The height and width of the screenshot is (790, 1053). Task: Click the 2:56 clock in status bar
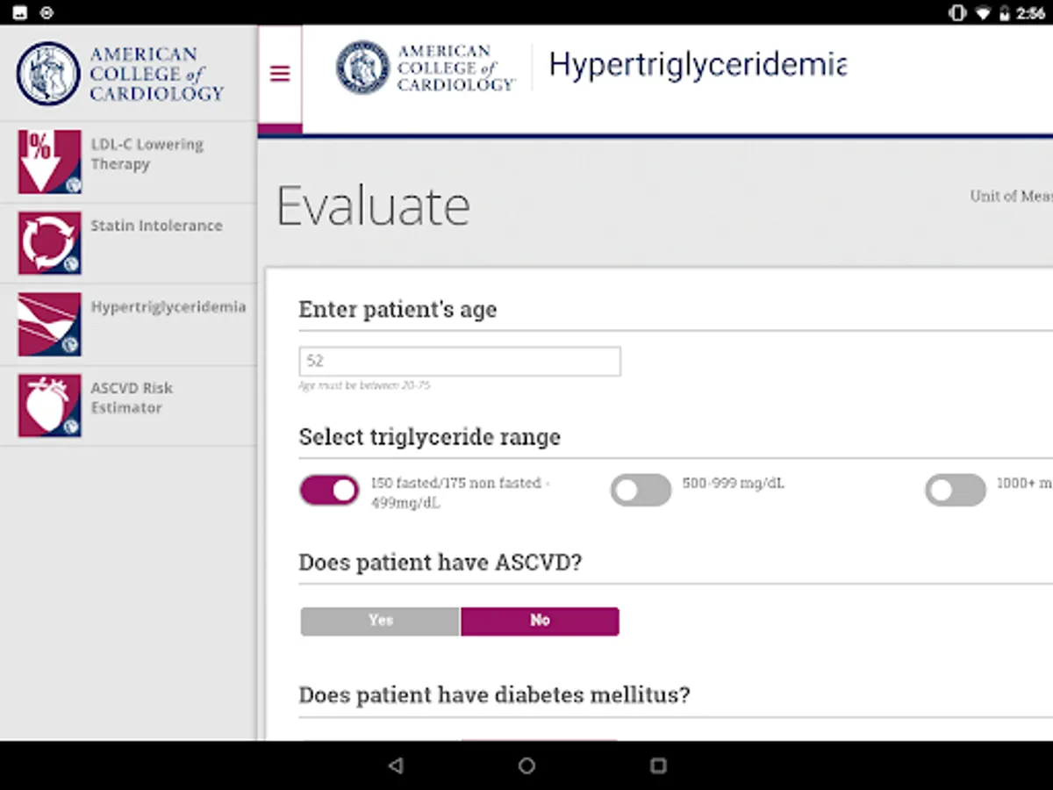click(1030, 13)
